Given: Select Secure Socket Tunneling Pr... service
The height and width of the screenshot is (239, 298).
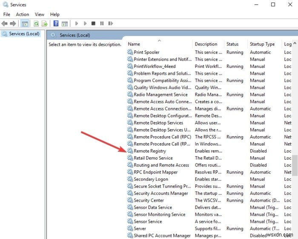Looking at the screenshot, I should coord(162,186).
